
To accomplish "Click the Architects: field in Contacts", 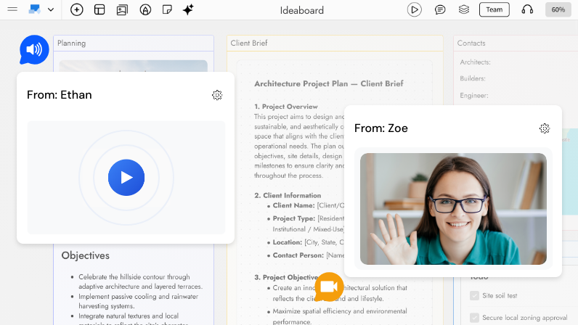I will [x=475, y=62].
